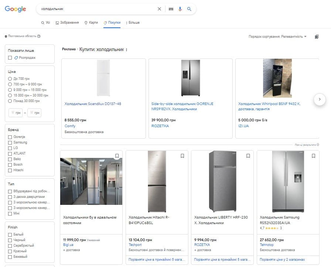331x267 pixels.
Task: Select price range Понад 30 000 грн
Action: click(x=10, y=101)
